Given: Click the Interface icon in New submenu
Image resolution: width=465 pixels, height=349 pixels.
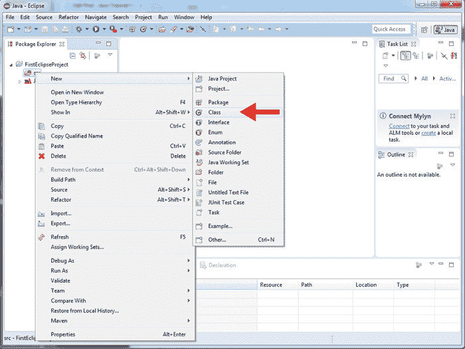Looking at the screenshot, I should pos(199,122).
